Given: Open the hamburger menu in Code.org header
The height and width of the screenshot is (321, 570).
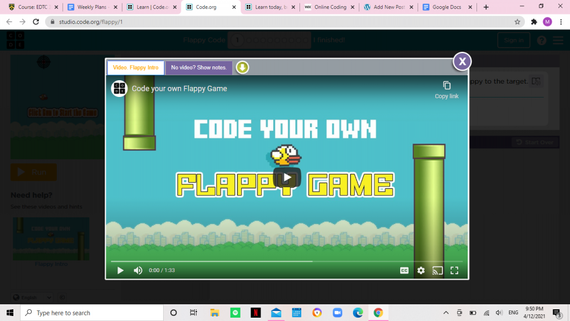Looking at the screenshot, I should (x=558, y=40).
